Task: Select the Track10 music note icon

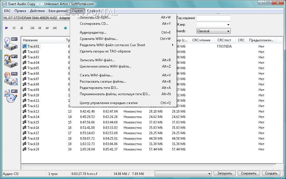Action: (x=24, y=95)
